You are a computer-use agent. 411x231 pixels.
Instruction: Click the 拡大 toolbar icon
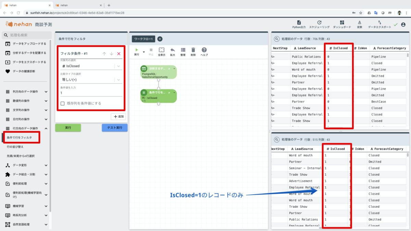point(173,50)
